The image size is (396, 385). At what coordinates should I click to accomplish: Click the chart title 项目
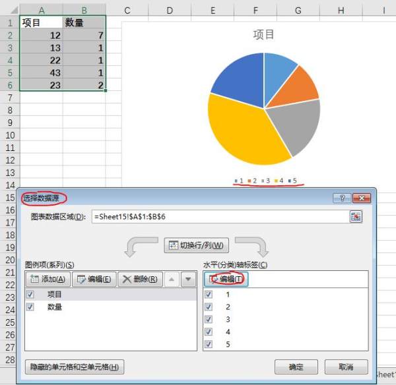click(263, 34)
